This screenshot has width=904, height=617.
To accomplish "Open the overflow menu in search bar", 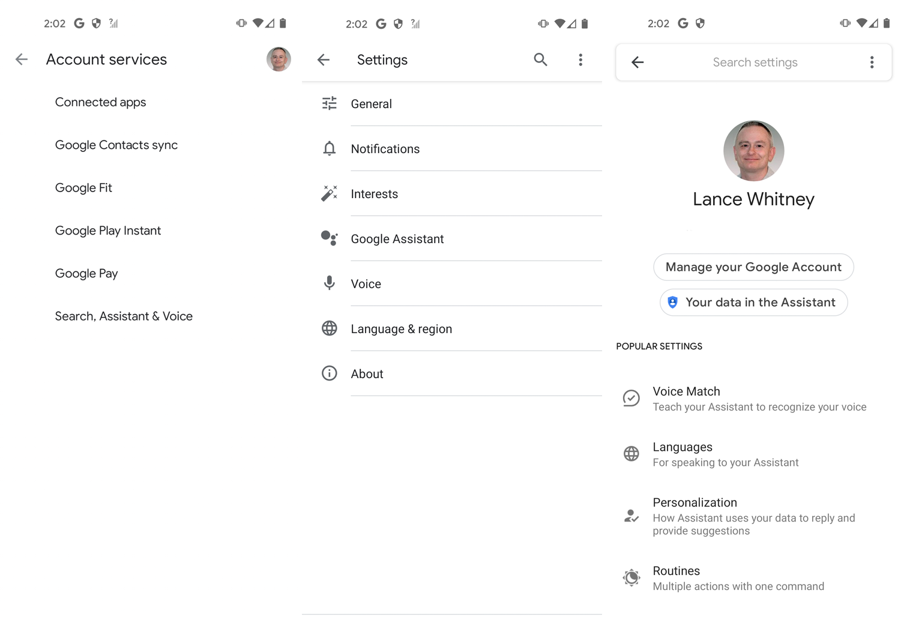I will coord(872,62).
